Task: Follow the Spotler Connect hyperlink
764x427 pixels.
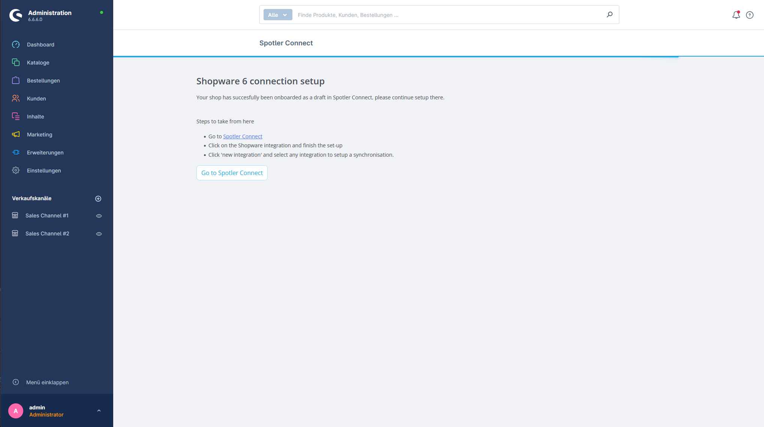Action: [243, 136]
